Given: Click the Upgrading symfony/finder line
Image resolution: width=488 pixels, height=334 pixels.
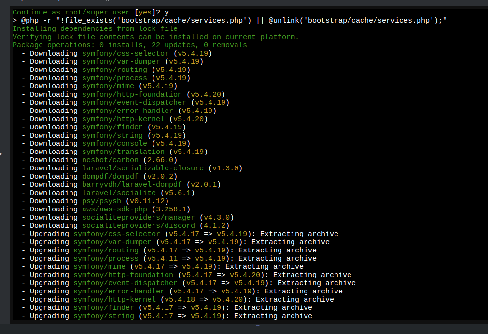Looking at the screenshot, I should coord(167,307).
